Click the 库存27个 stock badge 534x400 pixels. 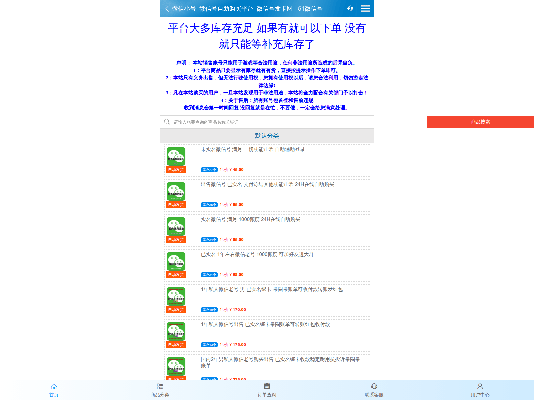point(209,170)
